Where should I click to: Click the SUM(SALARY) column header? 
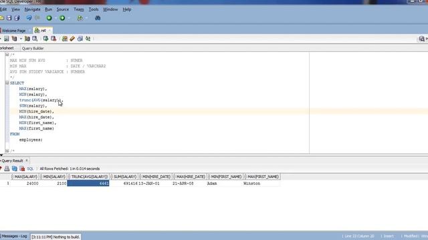124,177
